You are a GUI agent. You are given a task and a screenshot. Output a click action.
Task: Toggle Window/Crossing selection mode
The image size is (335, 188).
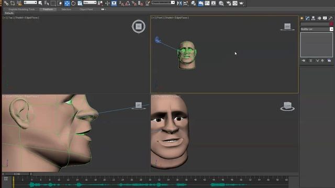60,3
